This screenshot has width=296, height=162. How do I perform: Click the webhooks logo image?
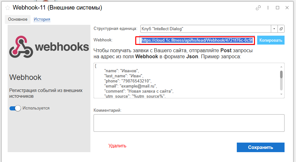49,47
